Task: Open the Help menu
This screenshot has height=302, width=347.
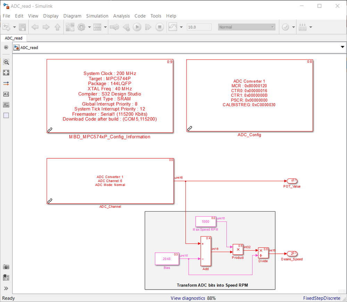Action: tap(171, 16)
